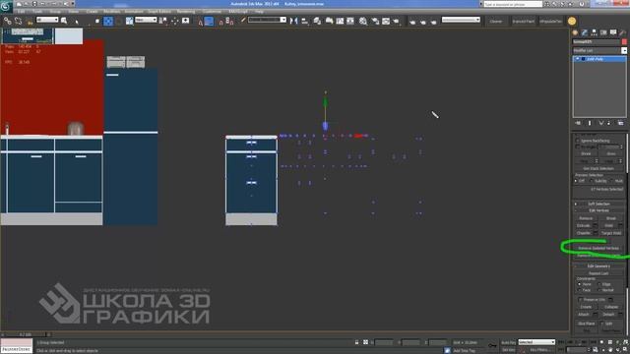This screenshot has height=354, width=630.
Task: Switch to the Display command panel
Action: coord(613,32)
